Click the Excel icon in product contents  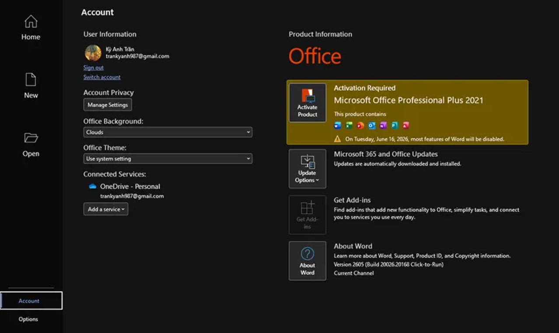point(349,125)
